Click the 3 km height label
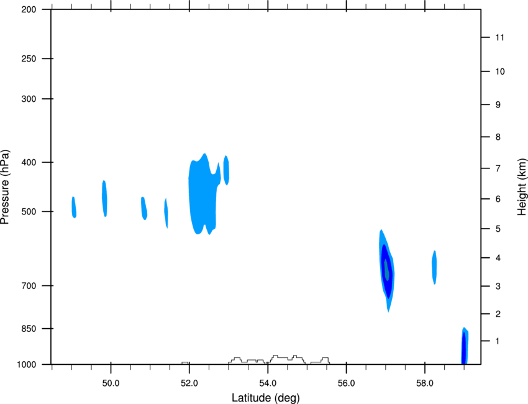Screen dimensions: 528x404 click(x=498, y=287)
